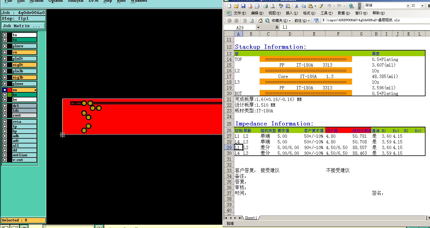The width and height of the screenshot is (430, 228).
Task: Toggle visibility checkbox for layer bs
Action: point(5,95)
